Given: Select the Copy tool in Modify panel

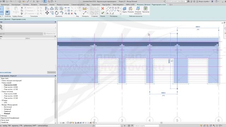Looking at the screenshot, I should point(52,13).
